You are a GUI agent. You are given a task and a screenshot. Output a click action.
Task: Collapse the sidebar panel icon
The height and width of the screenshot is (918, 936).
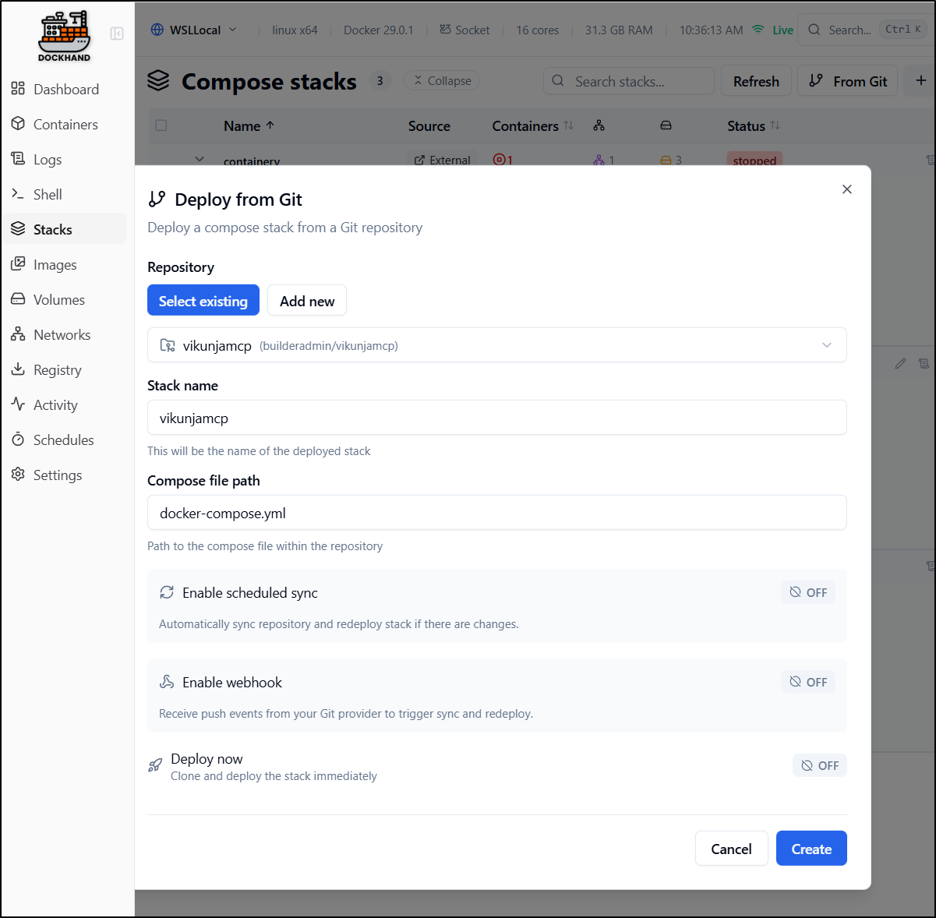[117, 34]
